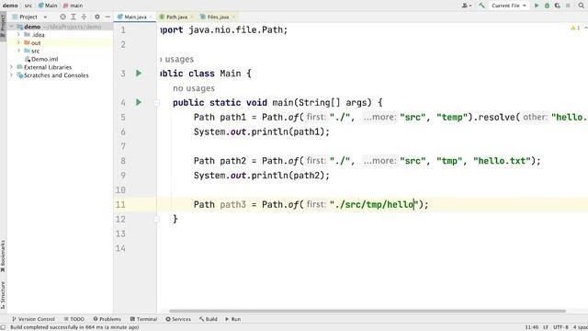Click the tool window toggle icon in status bar corner
This screenshot has height=331, width=588.
(3, 327)
